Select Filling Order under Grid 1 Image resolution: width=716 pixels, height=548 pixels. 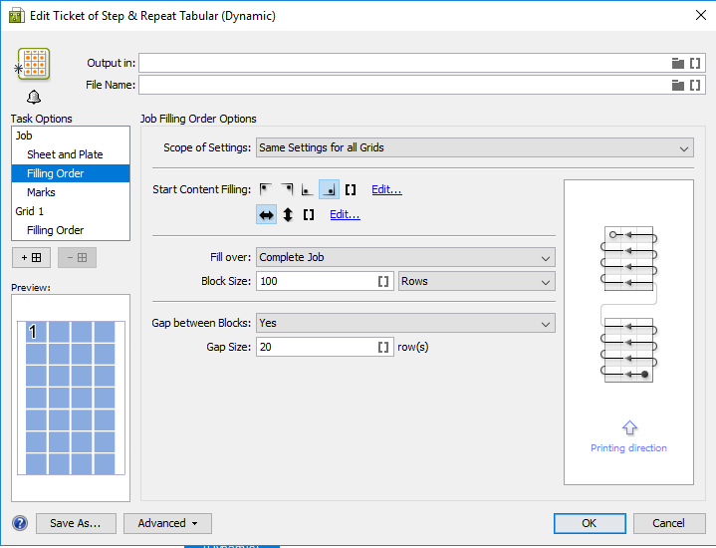pyautogui.click(x=71, y=230)
